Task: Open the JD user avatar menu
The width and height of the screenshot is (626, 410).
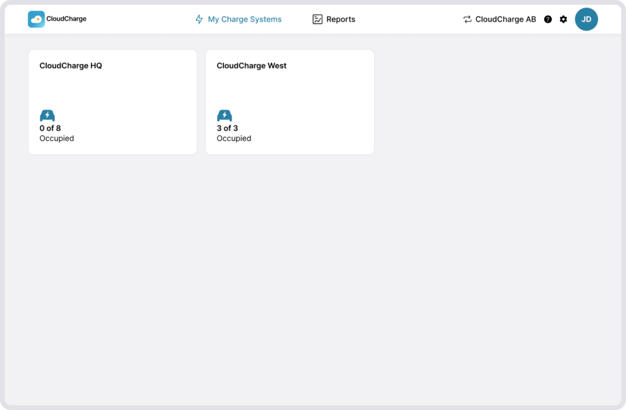Action: click(586, 19)
